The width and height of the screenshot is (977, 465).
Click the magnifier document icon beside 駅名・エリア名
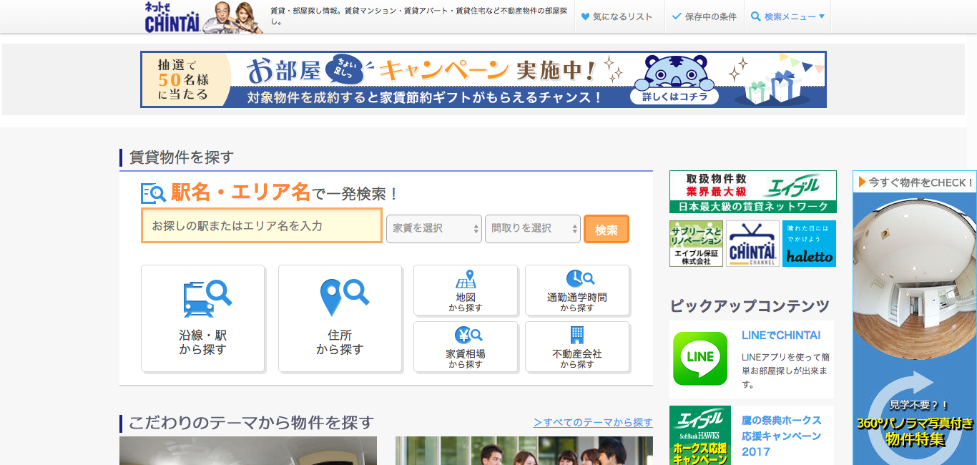(153, 193)
